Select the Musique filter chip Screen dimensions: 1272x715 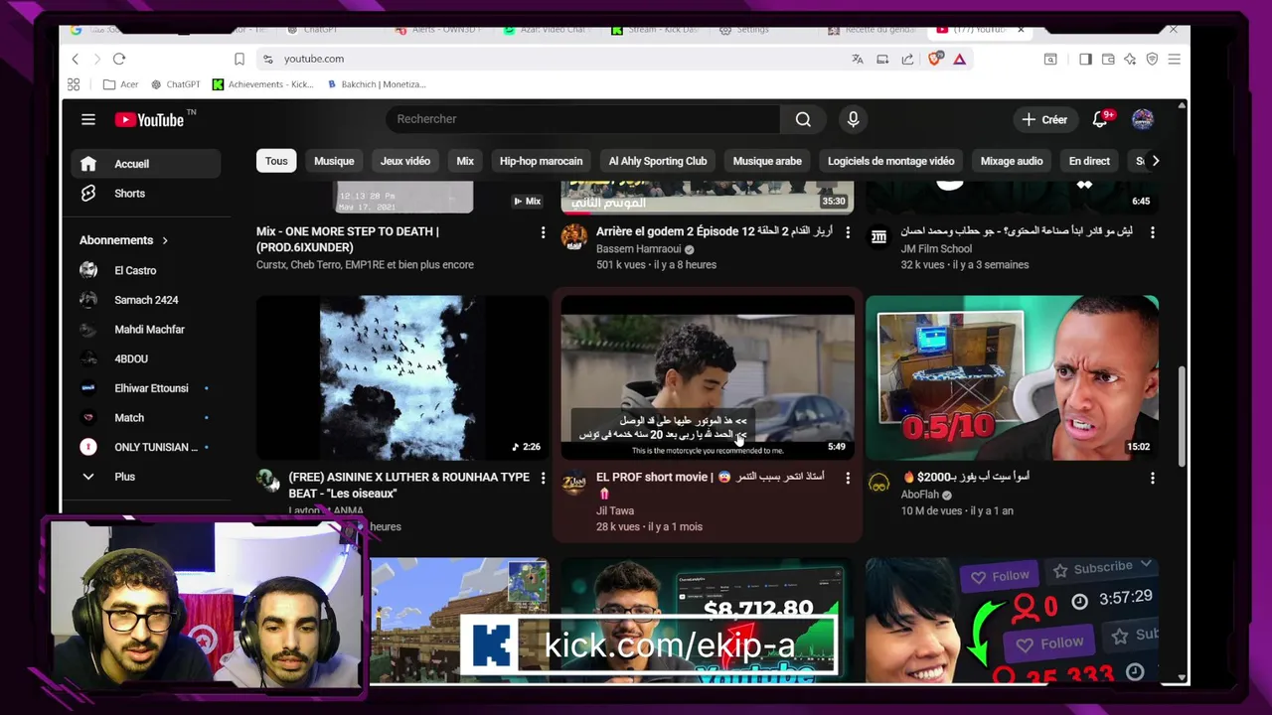point(334,161)
